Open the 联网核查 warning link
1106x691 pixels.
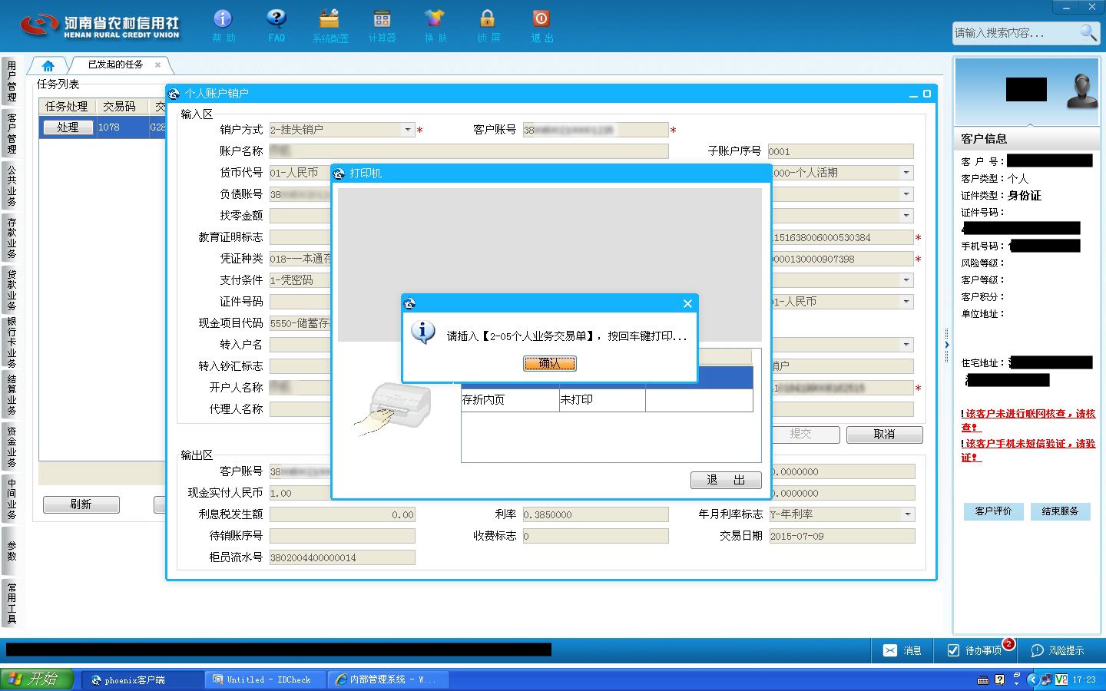(x=1028, y=420)
